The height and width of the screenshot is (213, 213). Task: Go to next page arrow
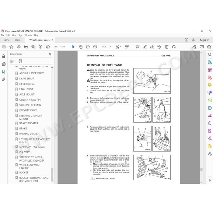48,47
